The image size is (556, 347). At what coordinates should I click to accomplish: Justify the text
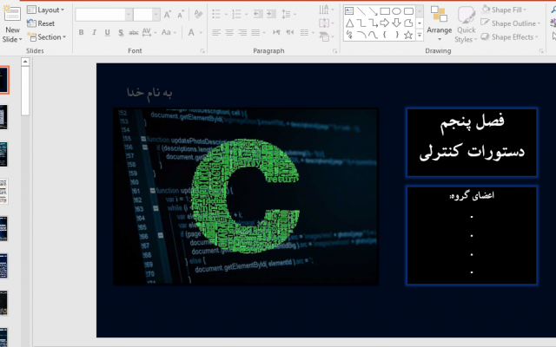click(255, 33)
